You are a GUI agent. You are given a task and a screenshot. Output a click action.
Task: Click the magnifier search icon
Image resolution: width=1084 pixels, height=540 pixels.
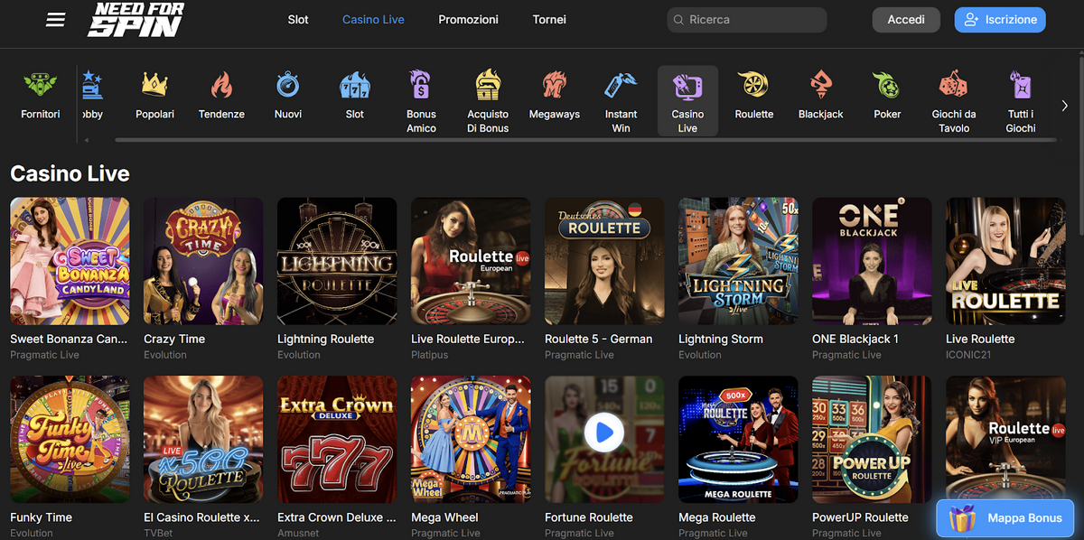pos(678,20)
